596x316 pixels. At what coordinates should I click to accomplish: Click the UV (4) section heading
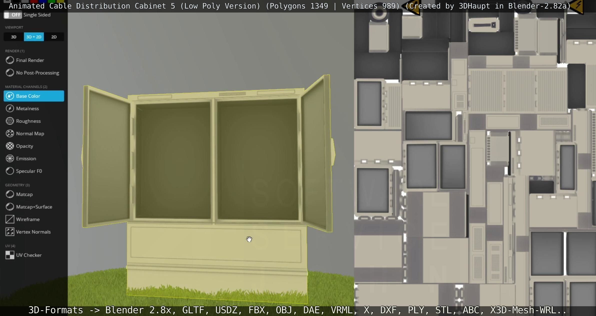10,246
